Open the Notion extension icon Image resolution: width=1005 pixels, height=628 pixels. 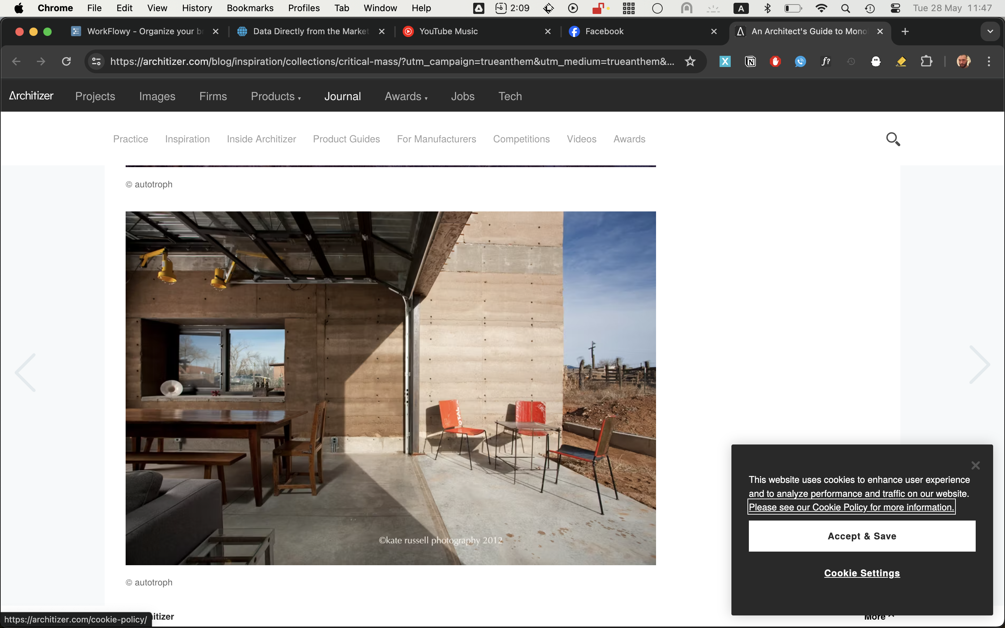click(750, 61)
